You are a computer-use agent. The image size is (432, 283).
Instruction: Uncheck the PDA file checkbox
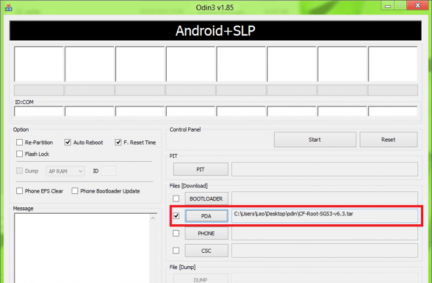[176, 216]
